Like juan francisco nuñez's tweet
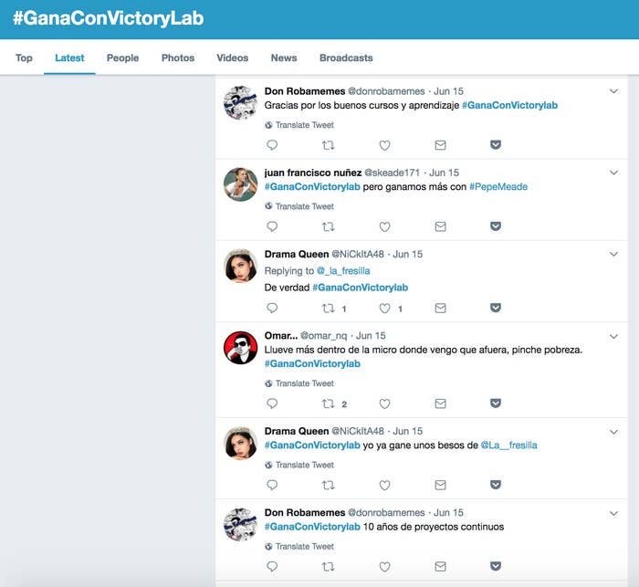The height and width of the screenshot is (587, 639). (384, 226)
